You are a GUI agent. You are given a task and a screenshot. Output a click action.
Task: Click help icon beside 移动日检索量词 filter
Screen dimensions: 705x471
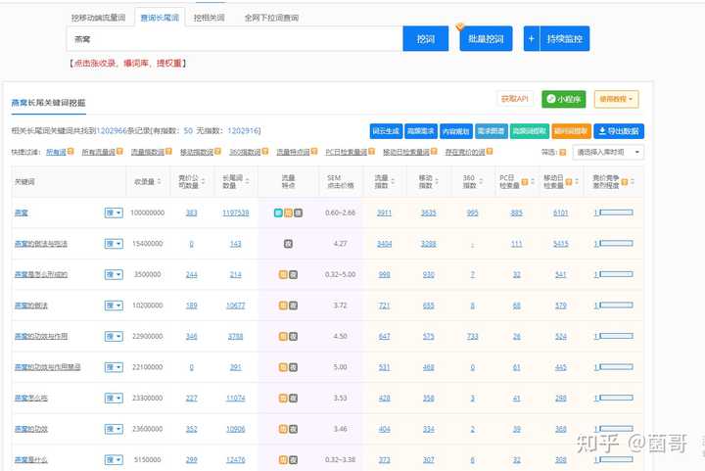pos(434,152)
